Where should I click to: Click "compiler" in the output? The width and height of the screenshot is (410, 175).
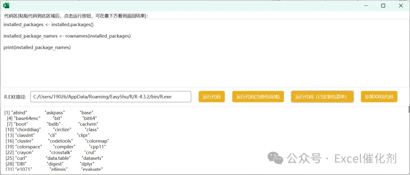click(x=64, y=147)
